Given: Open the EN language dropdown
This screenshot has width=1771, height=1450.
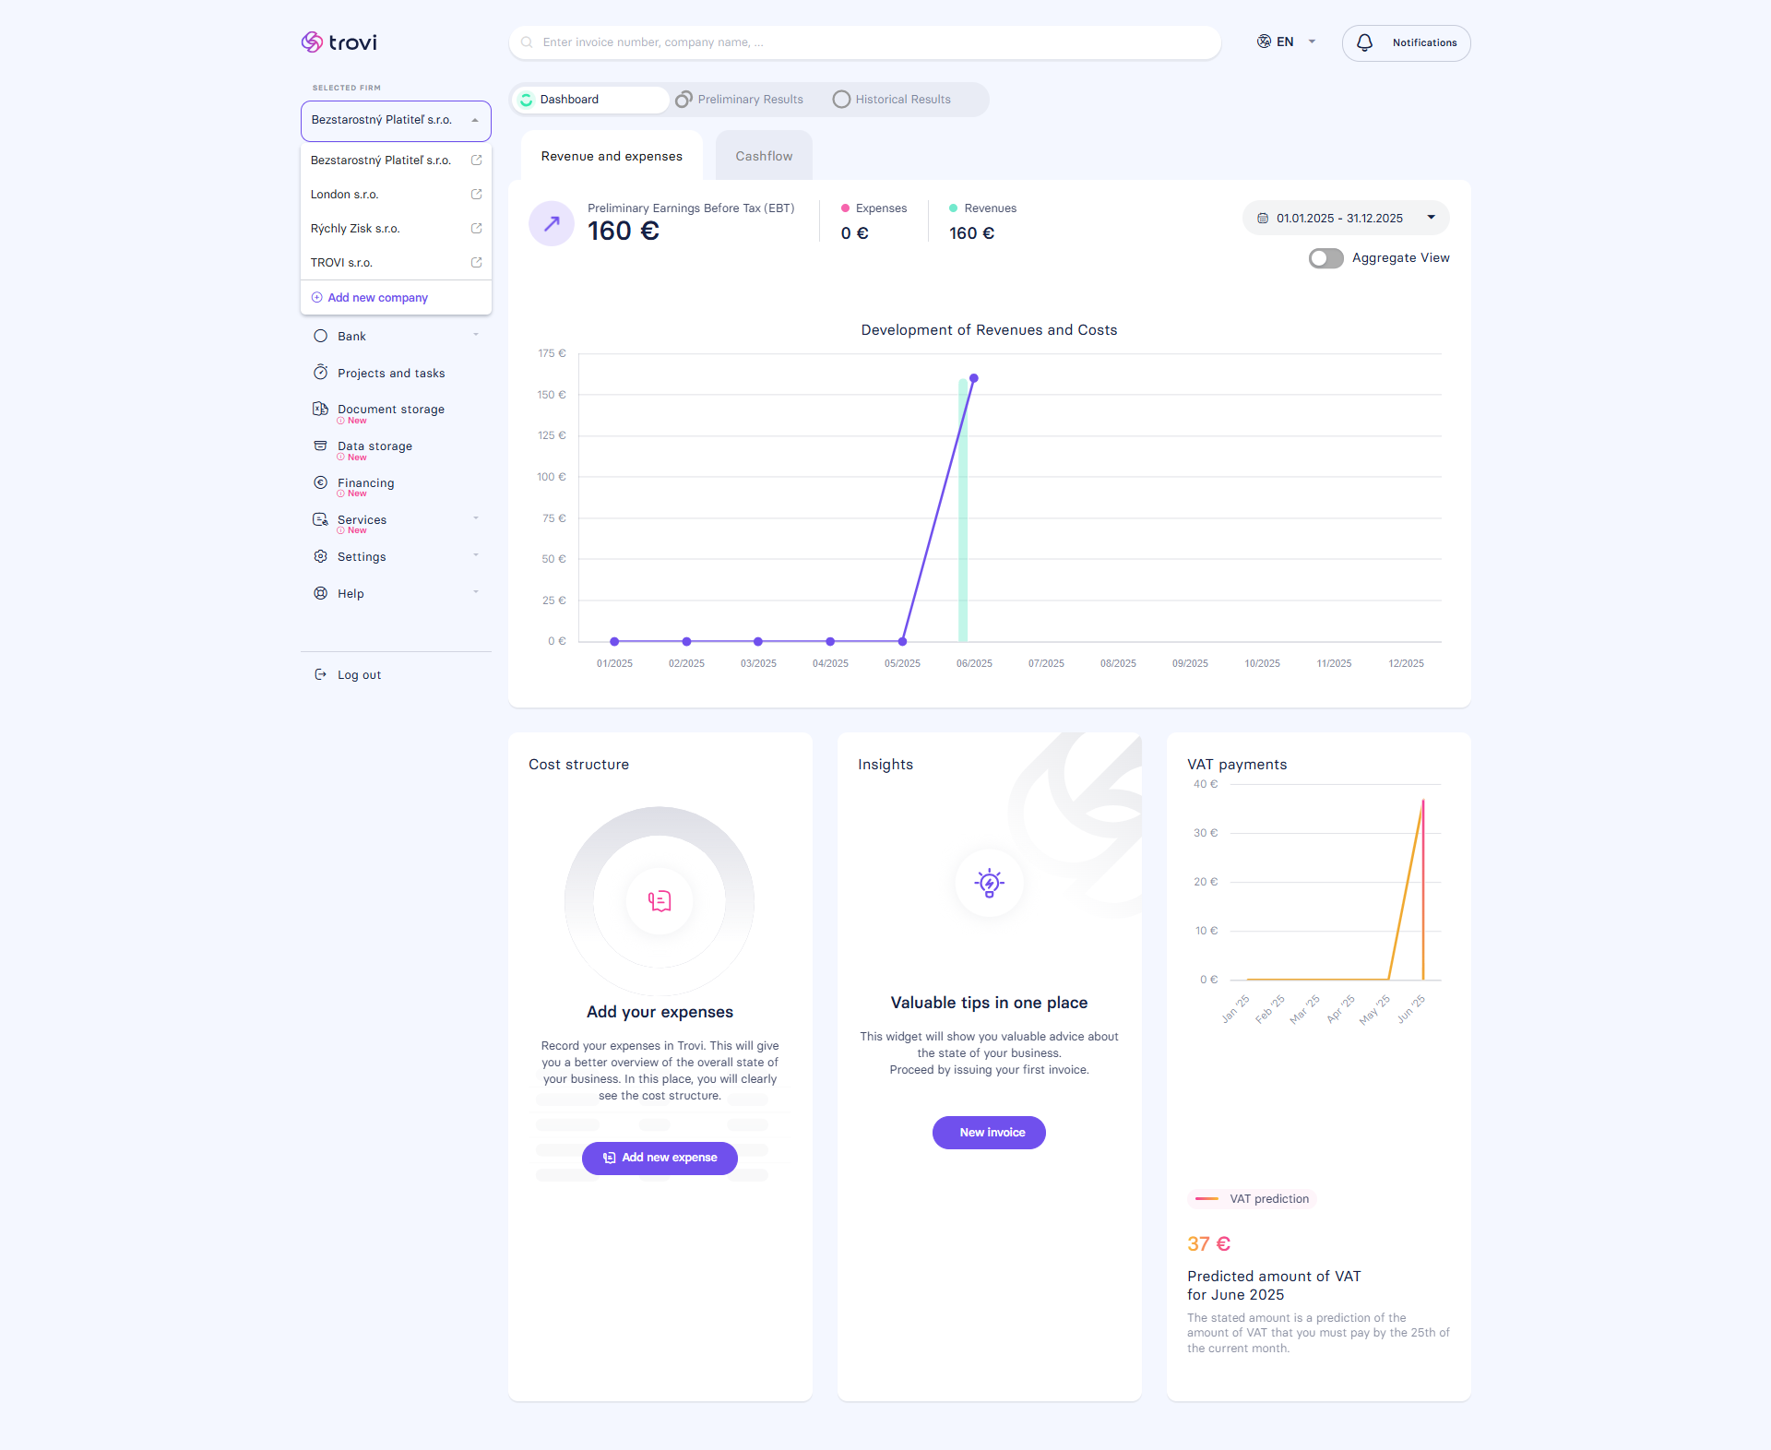Looking at the screenshot, I should [x=1286, y=42].
